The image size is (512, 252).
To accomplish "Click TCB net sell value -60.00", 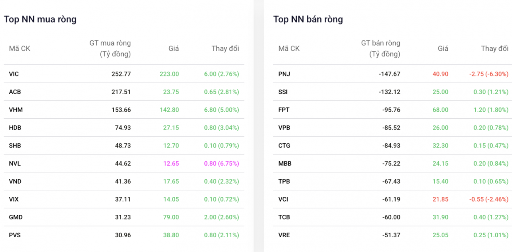I will point(391,217).
